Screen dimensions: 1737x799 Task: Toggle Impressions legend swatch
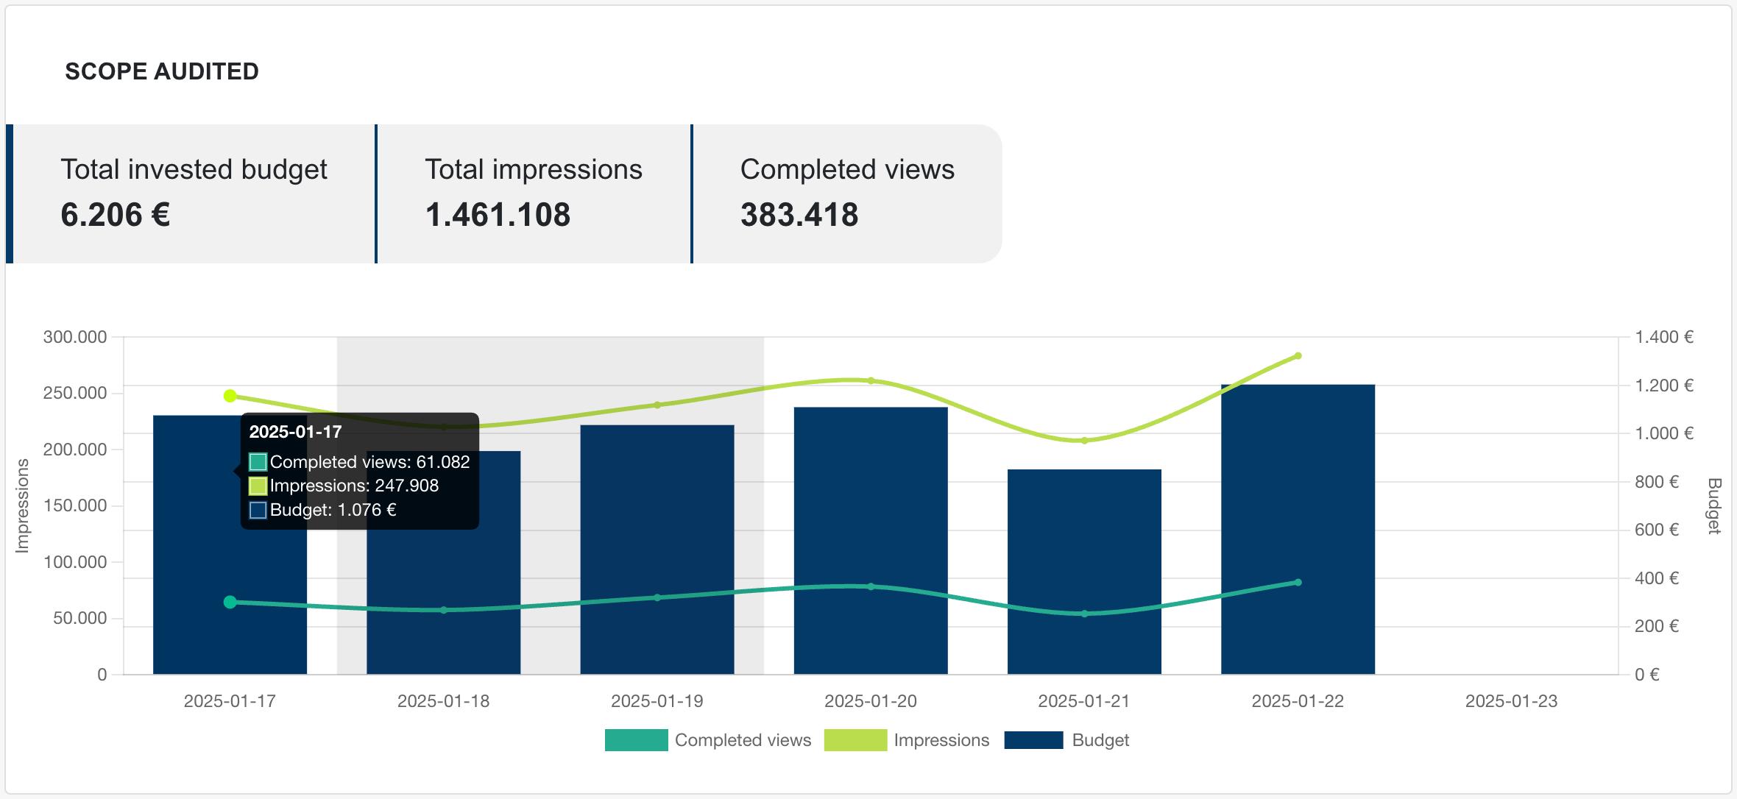pyautogui.click(x=855, y=740)
